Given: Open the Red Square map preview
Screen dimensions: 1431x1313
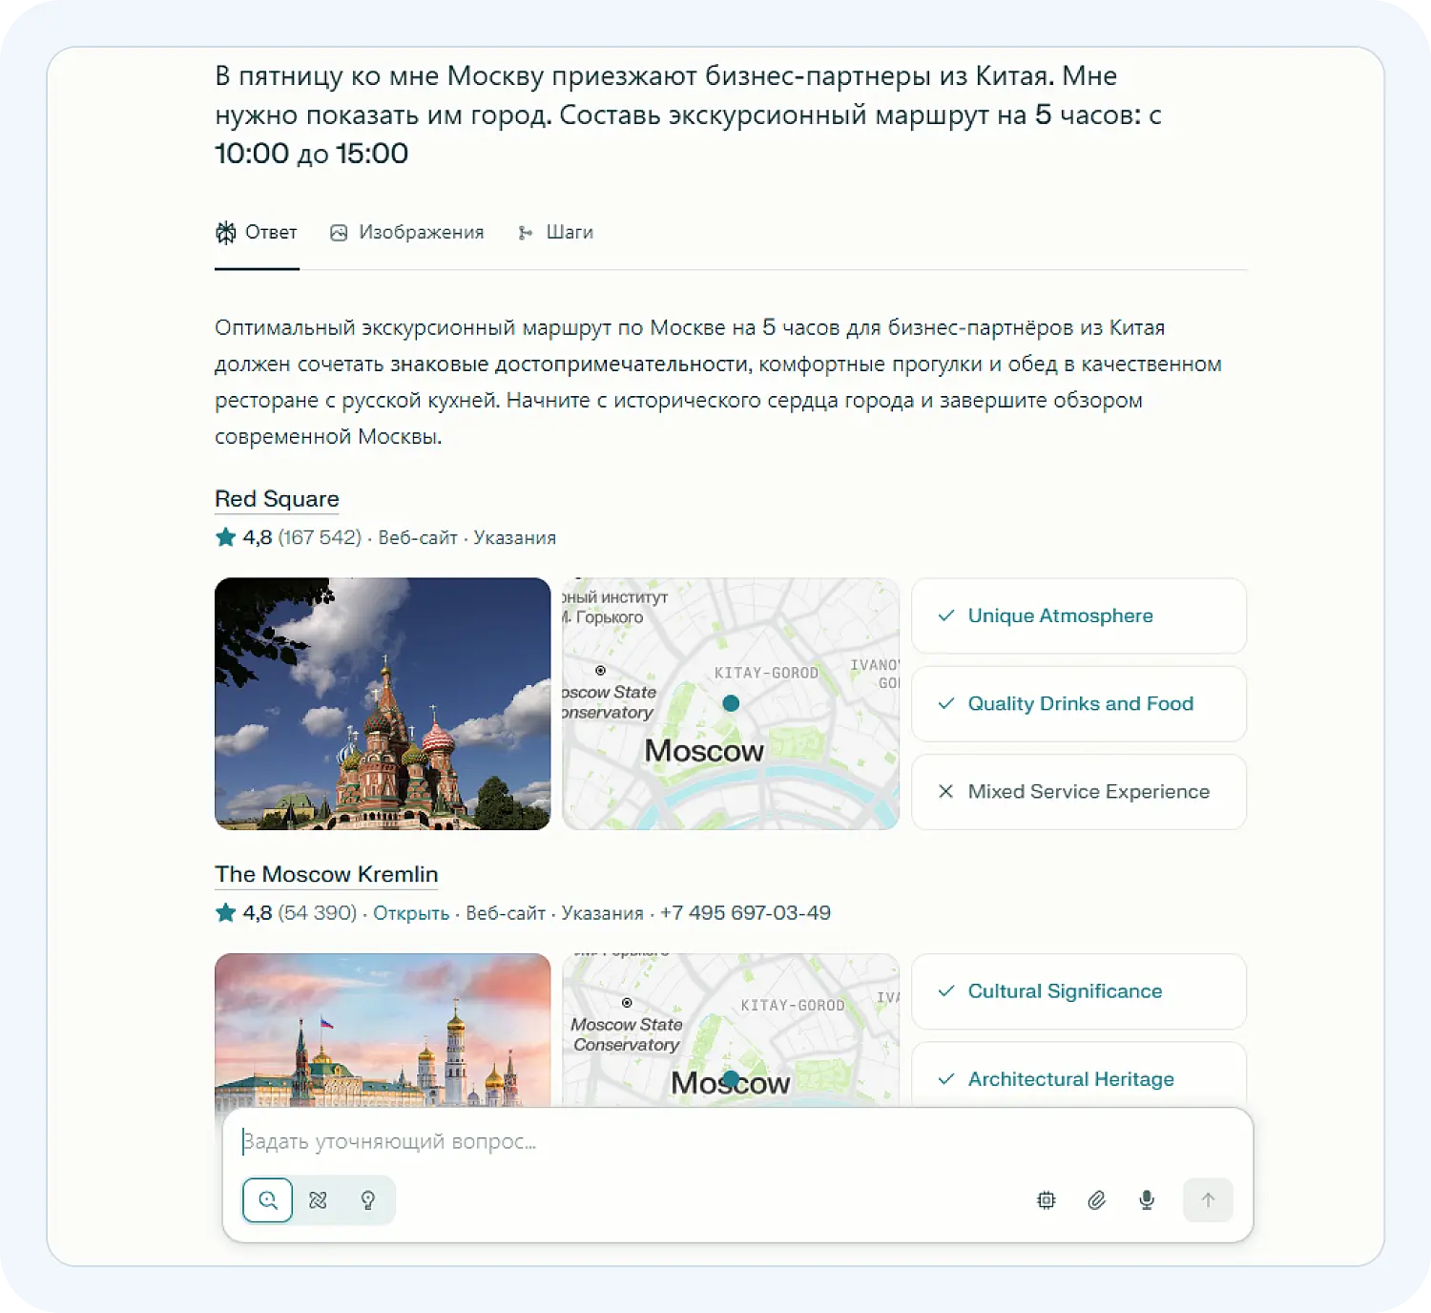Looking at the screenshot, I should point(731,703).
